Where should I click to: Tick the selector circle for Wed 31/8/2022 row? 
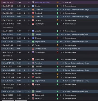pos(2,24)
